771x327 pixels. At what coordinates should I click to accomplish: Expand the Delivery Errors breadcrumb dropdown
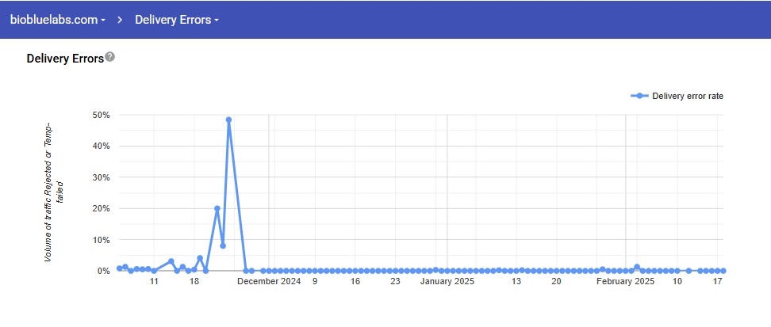pos(177,19)
